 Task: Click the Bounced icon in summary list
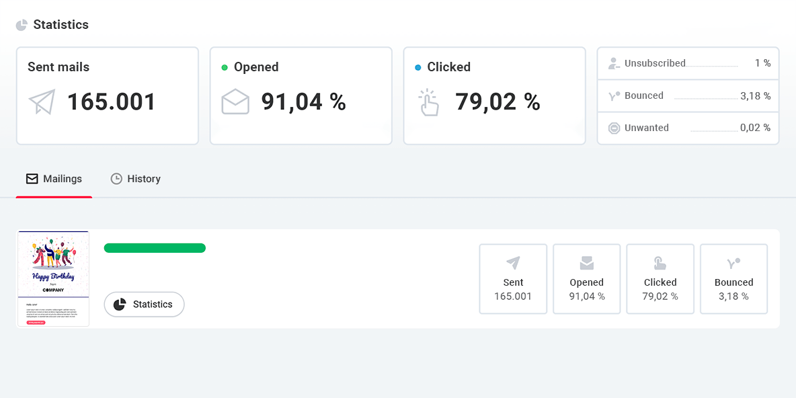[613, 95]
